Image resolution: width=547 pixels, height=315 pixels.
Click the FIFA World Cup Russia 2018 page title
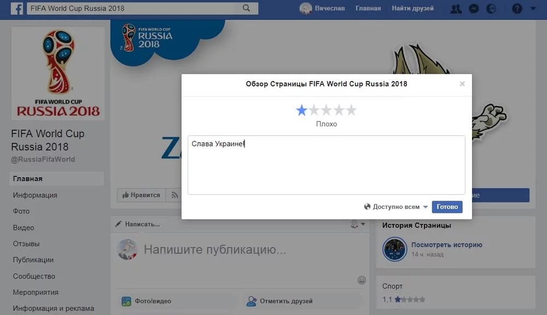[x=48, y=140]
